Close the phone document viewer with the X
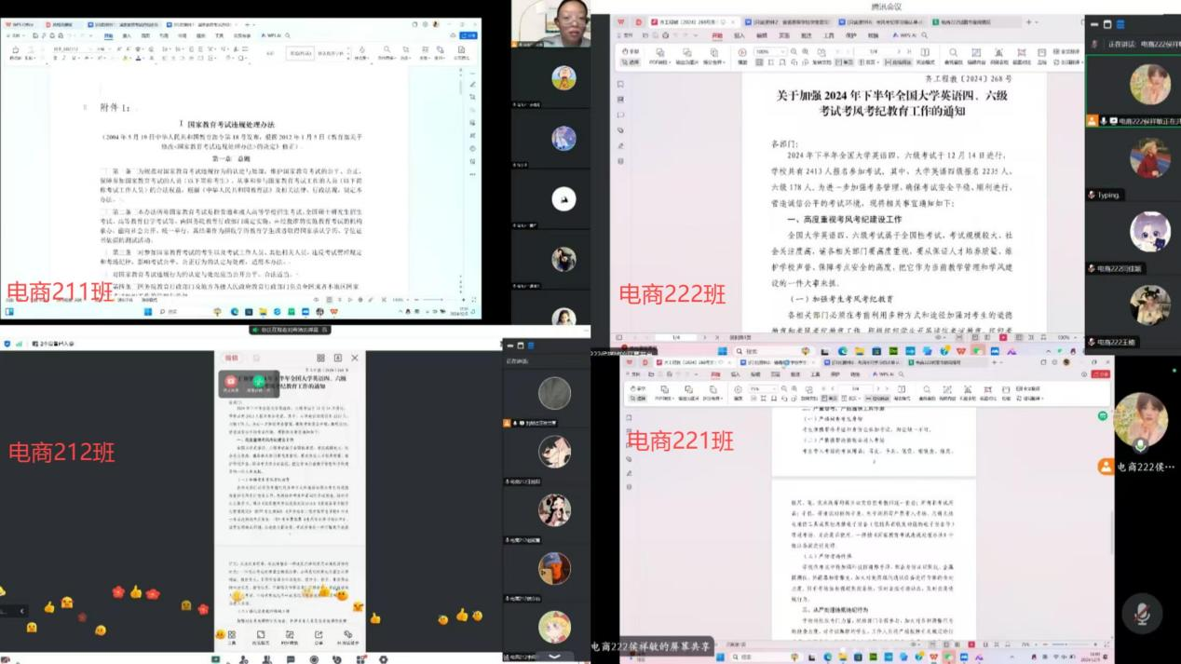 [354, 358]
